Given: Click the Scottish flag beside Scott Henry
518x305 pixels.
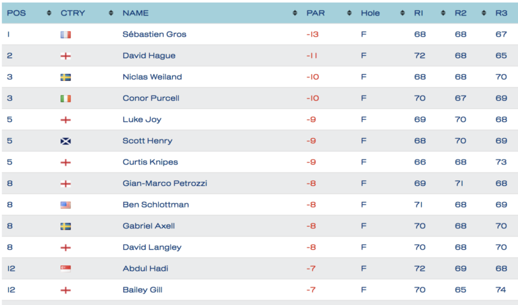Looking at the screenshot, I should pyautogui.click(x=65, y=141).
